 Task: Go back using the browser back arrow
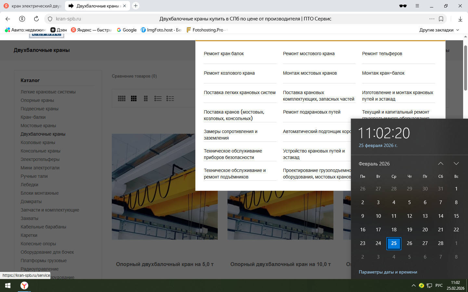click(x=8, y=19)
